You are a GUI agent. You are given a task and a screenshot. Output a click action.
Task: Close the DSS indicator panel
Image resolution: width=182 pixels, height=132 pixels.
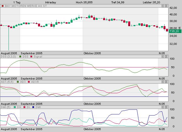pos(166,56)
